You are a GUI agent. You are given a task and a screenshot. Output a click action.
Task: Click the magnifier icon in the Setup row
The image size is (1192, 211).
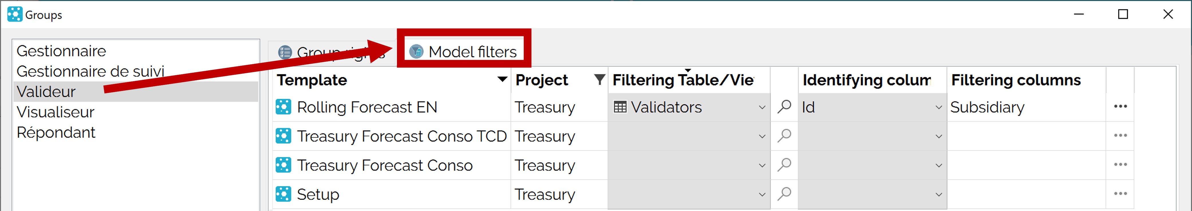click(x=784, y=194)
